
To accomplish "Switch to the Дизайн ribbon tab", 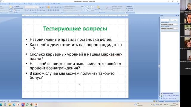I will (x=11, y=4).
